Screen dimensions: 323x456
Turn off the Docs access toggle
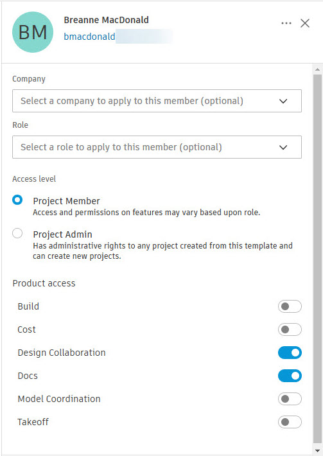point(290,376)
